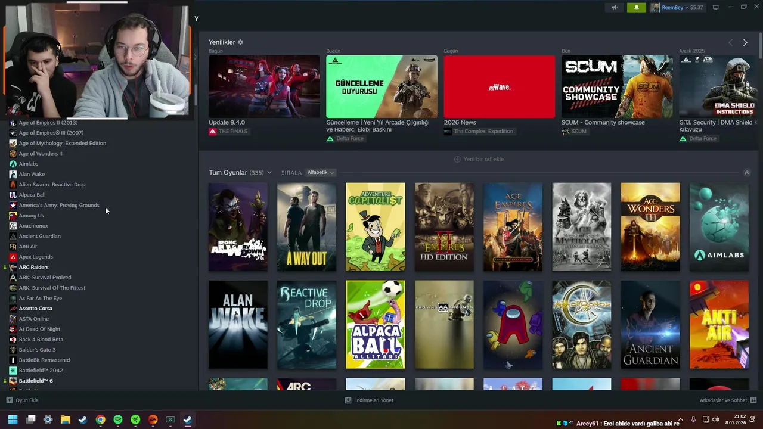This screenshot has width=763, height=429.
Task: Open Razer app from the taskbar
Action: point(135,420)
